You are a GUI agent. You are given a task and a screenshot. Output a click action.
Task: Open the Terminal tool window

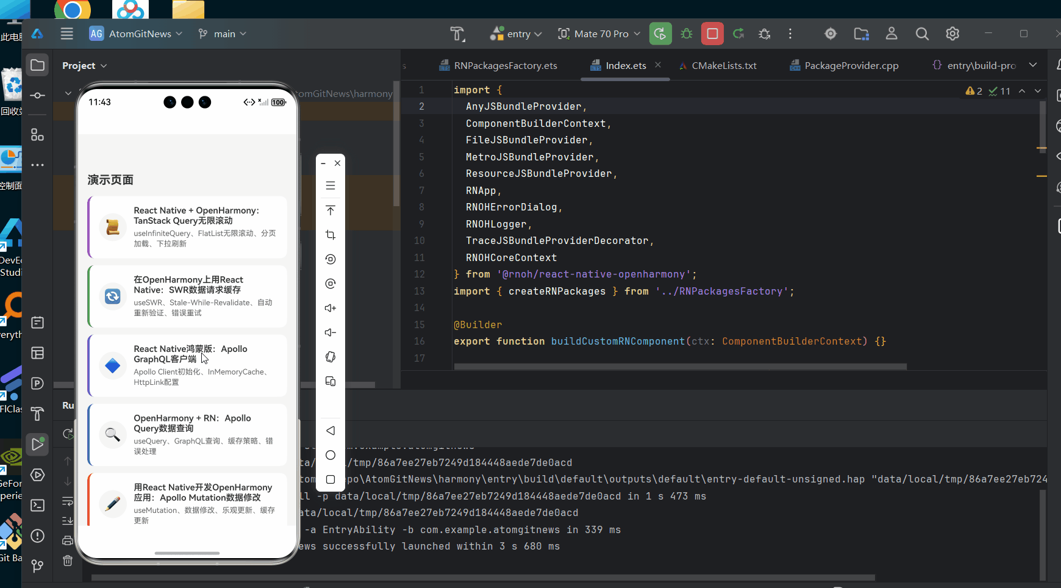coord(37,505)
